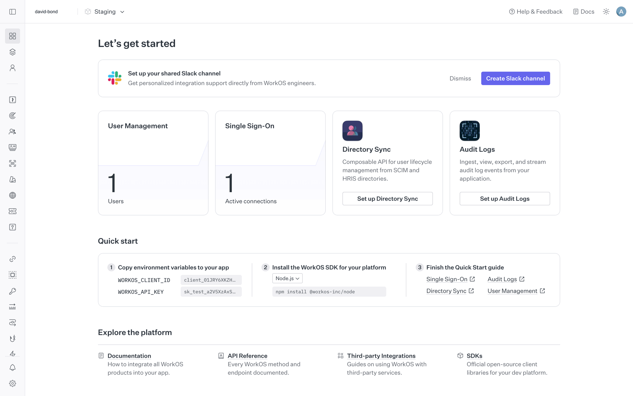Toggle the sun theme icon
Image resolution: width=633 pixels, height=396 pixels.
coord(606,12)
